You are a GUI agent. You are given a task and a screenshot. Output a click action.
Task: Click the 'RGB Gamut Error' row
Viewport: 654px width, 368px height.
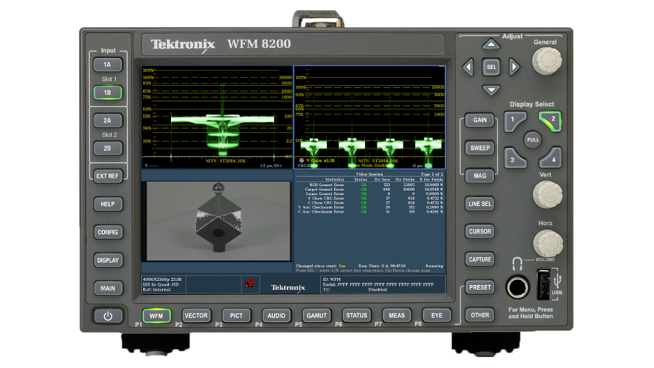click(369, 185)
